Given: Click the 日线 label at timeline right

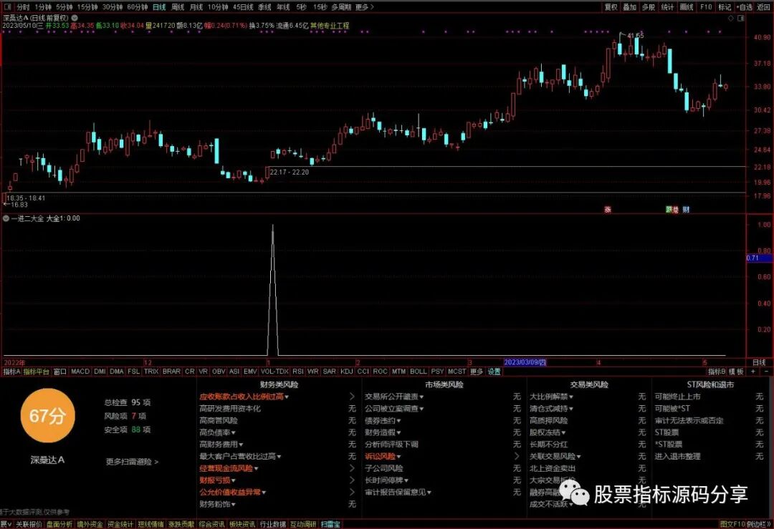Looking at the screenshot, I should pyautogui.click(x=759, y=362).
